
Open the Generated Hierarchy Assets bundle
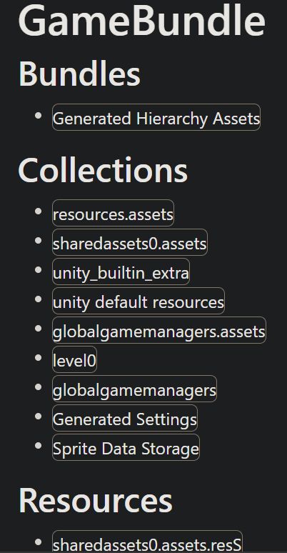(x=156, y=117)
